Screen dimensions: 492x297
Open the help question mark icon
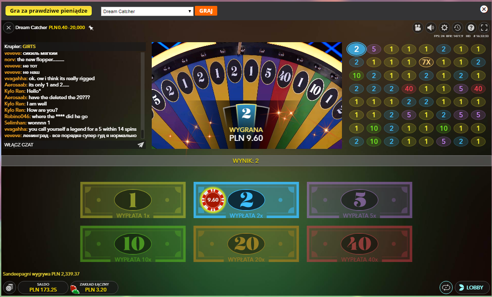pyautogui.click(x=471, y=28)
